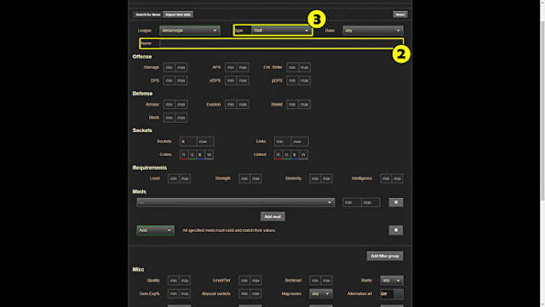Click into the Name input field
Viewport: 545px width, 307px height.
pos(281,43)
